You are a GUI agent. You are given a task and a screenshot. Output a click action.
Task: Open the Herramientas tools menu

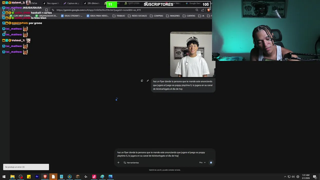coord(131,162)
